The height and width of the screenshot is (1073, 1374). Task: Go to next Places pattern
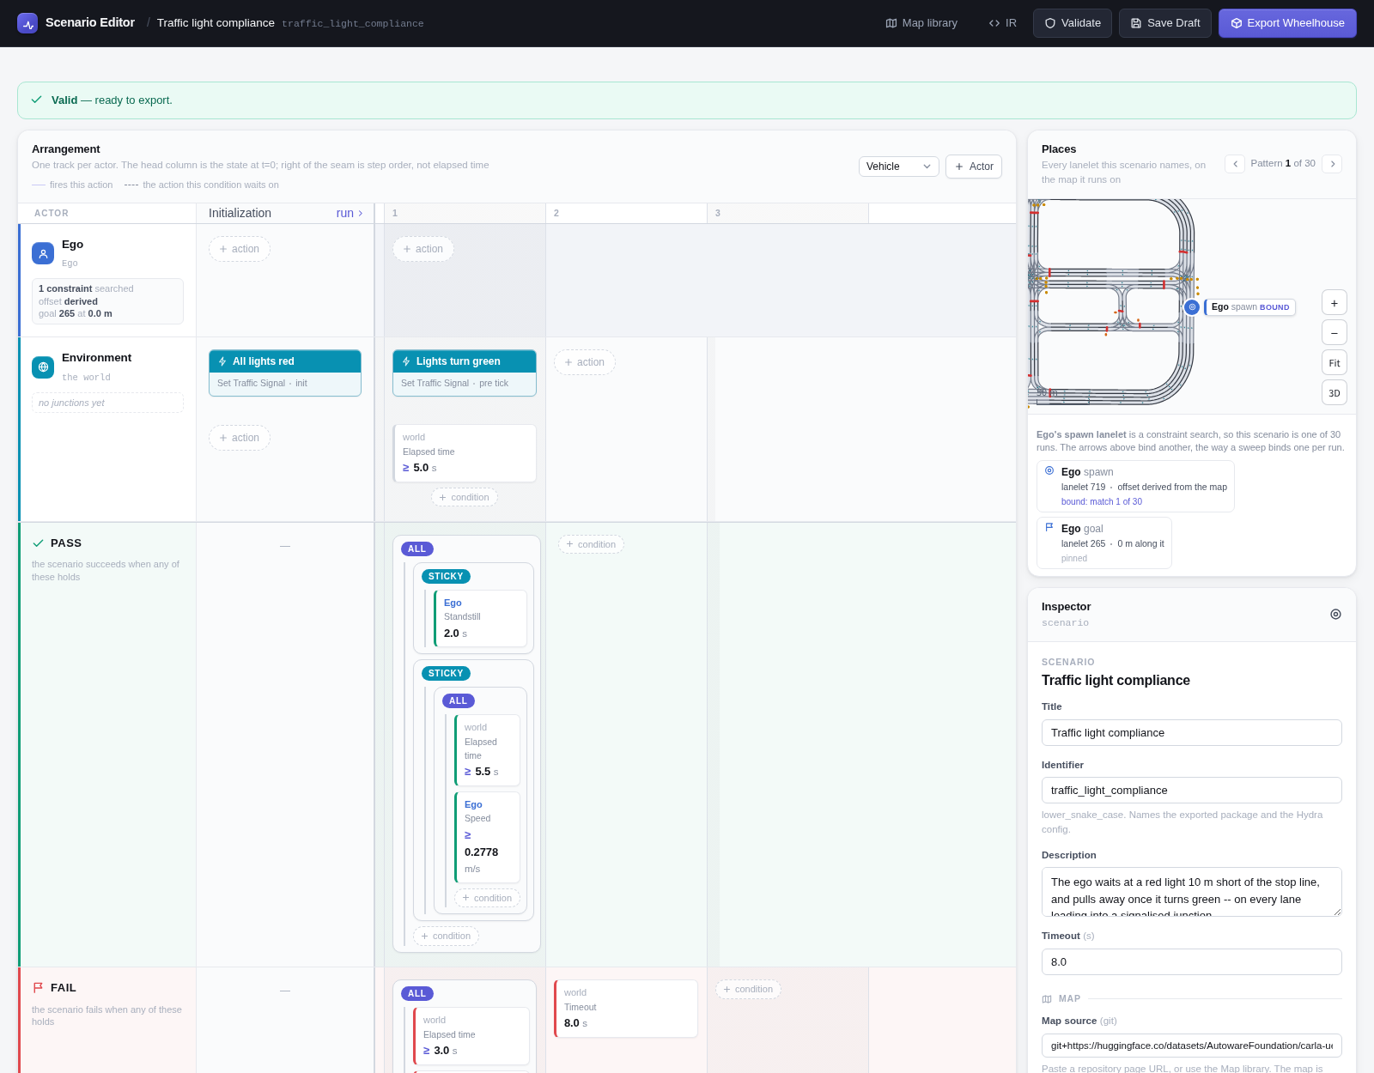(x=1332, y=163)
